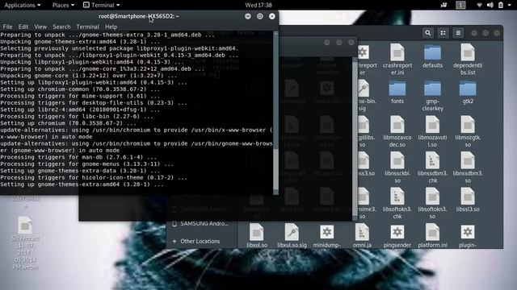Select the libmozavcodec.so file
Image resolution: width=517 pixels, height=290 pixels.
pos(397,131)
